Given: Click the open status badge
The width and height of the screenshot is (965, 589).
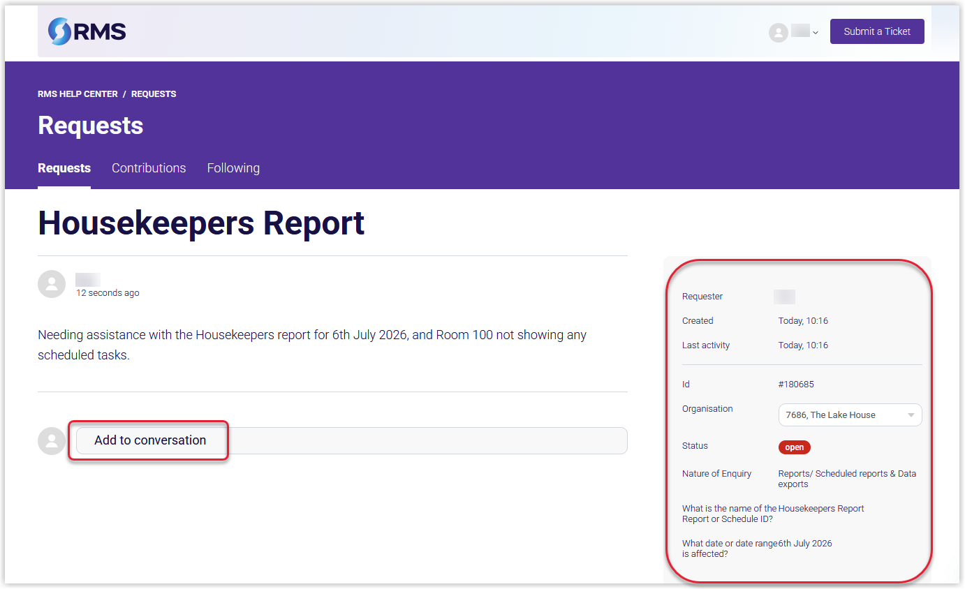Looking at the screenshot, I should click(795, 447).
